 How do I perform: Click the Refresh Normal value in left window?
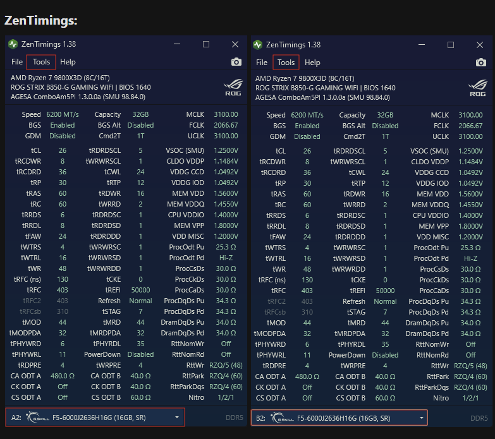[140, 301]
